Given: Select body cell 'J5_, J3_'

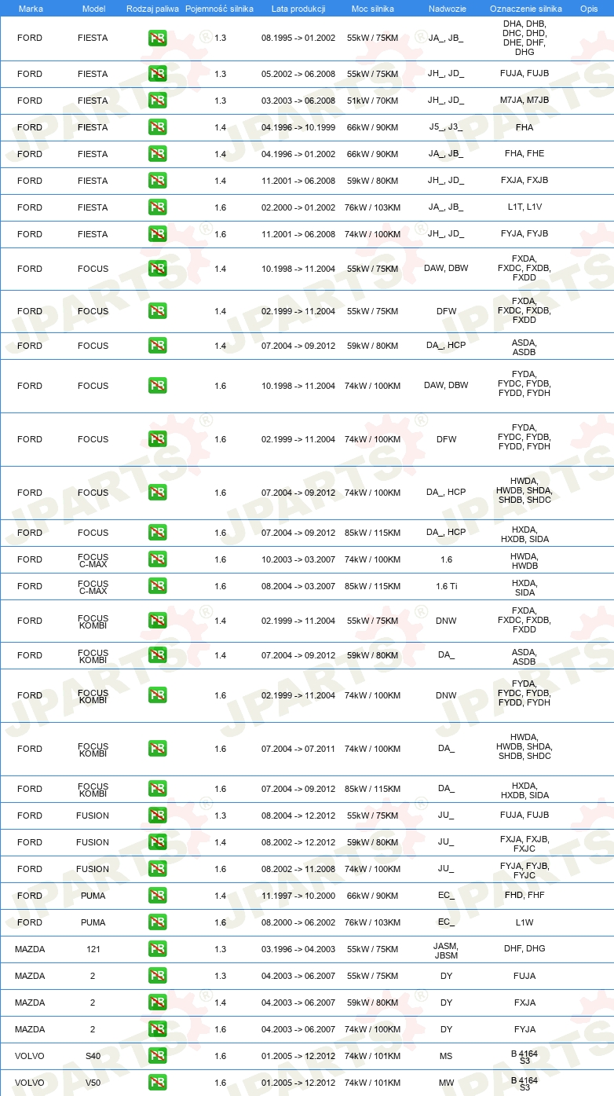Looking at the screenshot, I should (x=446, y=127).
